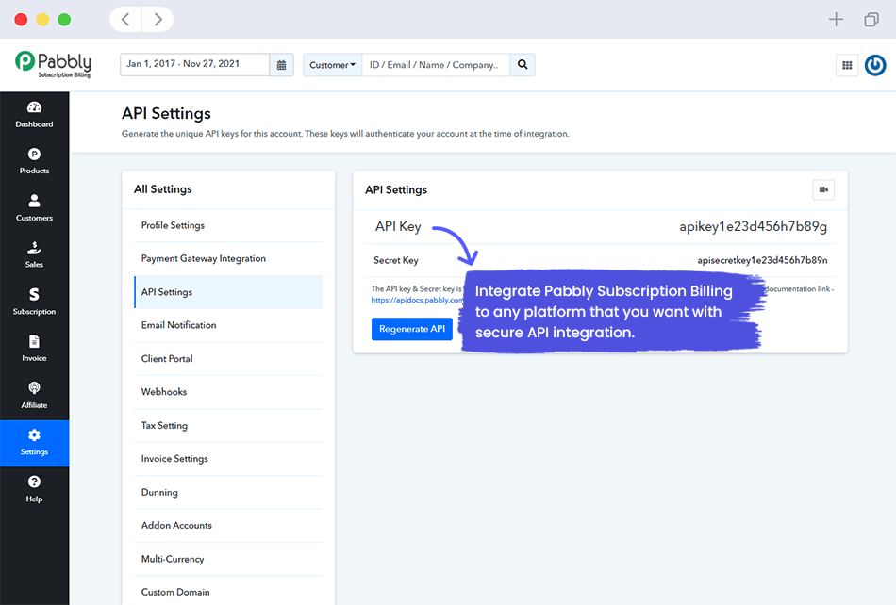
Task: Open the Affiliate sidebar panel
Action: [x=34, y=395]
